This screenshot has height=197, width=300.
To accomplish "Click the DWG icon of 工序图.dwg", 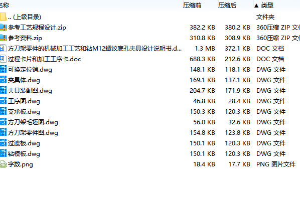I will [x=3, y=101].
